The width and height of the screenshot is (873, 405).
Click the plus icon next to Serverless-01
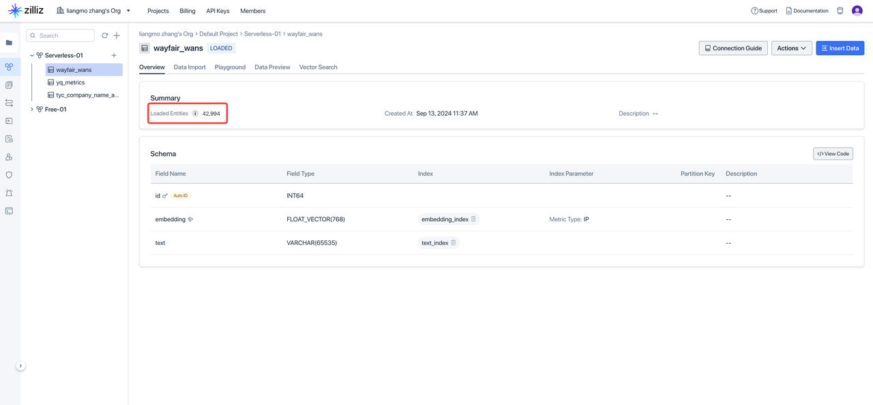coord(114,55)
